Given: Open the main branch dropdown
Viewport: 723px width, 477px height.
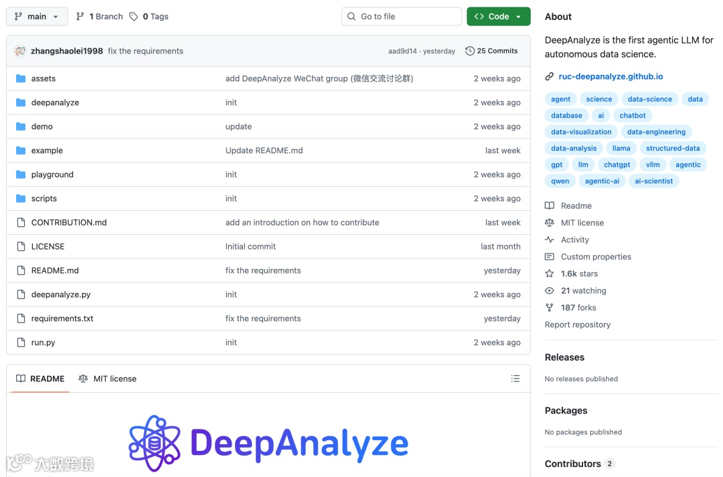Looking at the screenshot, I should [37, 17].
